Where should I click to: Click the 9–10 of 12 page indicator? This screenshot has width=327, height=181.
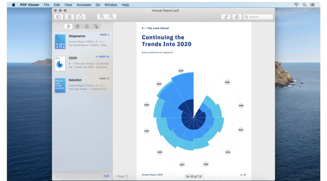(x=194, y=177)
